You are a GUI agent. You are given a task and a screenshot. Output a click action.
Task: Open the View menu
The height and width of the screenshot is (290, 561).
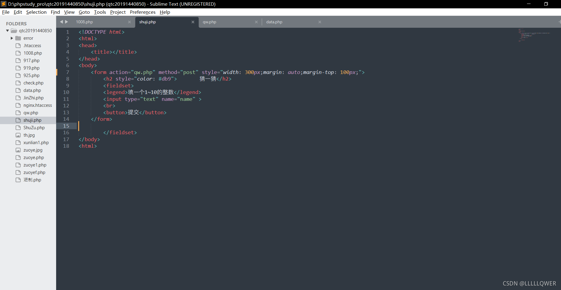click(x=69, y=12)
